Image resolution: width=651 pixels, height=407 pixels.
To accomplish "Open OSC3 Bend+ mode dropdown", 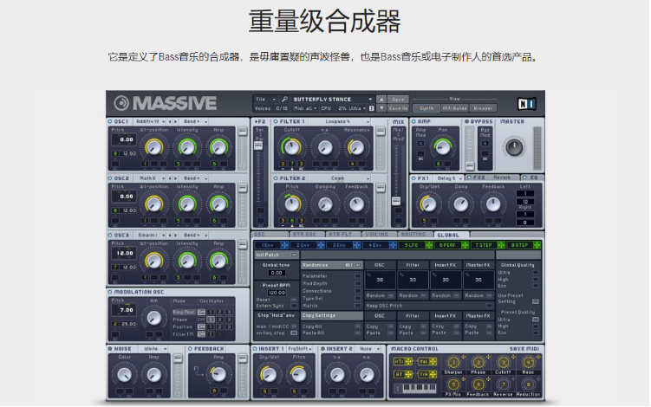I will pyautogui.click(x=195, y=236).
